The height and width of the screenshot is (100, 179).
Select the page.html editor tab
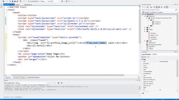tap(7, 4)
